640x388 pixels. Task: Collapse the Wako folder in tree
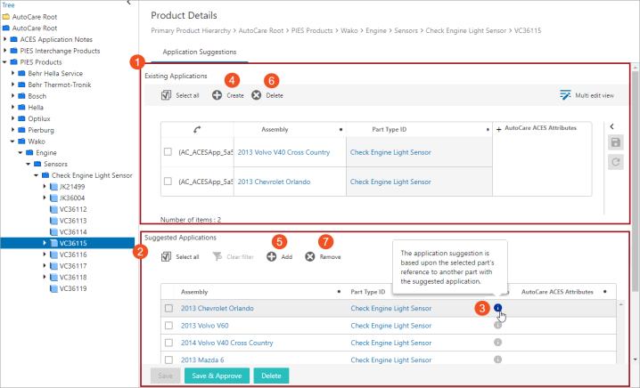(x=12, y=141)
